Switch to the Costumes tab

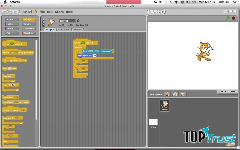click(x=64, y=29)
